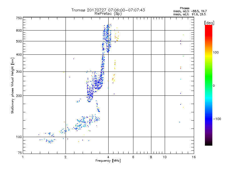Click the y-axis tick label '200'

(19, 96)
